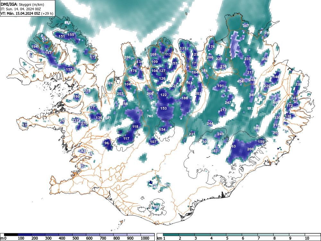Click the 146 visibility value in the east
This screenshot has width=321, height=241.
276,77
